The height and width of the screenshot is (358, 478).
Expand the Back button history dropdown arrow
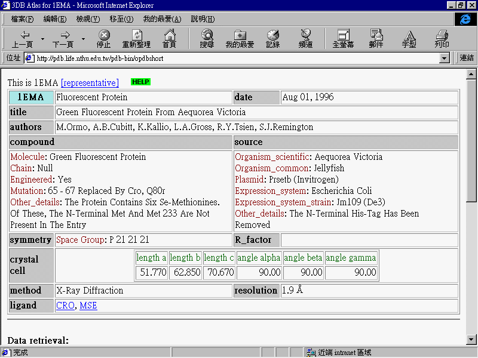(x=42, y=39)
